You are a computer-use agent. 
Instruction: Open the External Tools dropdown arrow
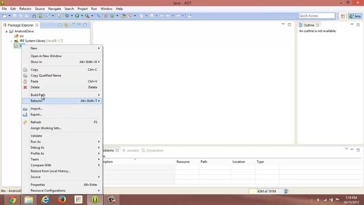(x=92, y=16)
